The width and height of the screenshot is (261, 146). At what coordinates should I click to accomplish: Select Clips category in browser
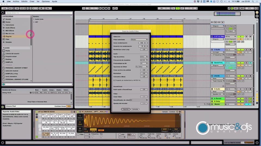7,39
